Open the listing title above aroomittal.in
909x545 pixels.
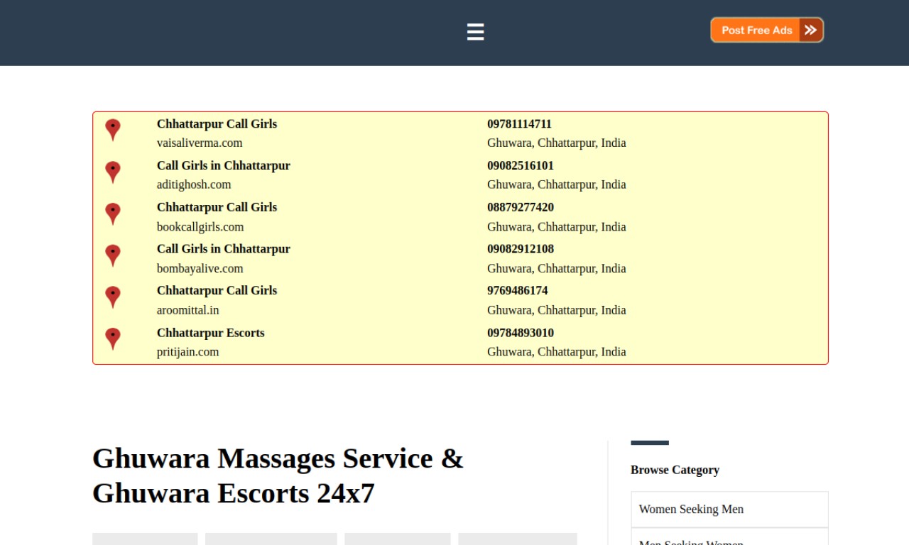coord(217,290)
